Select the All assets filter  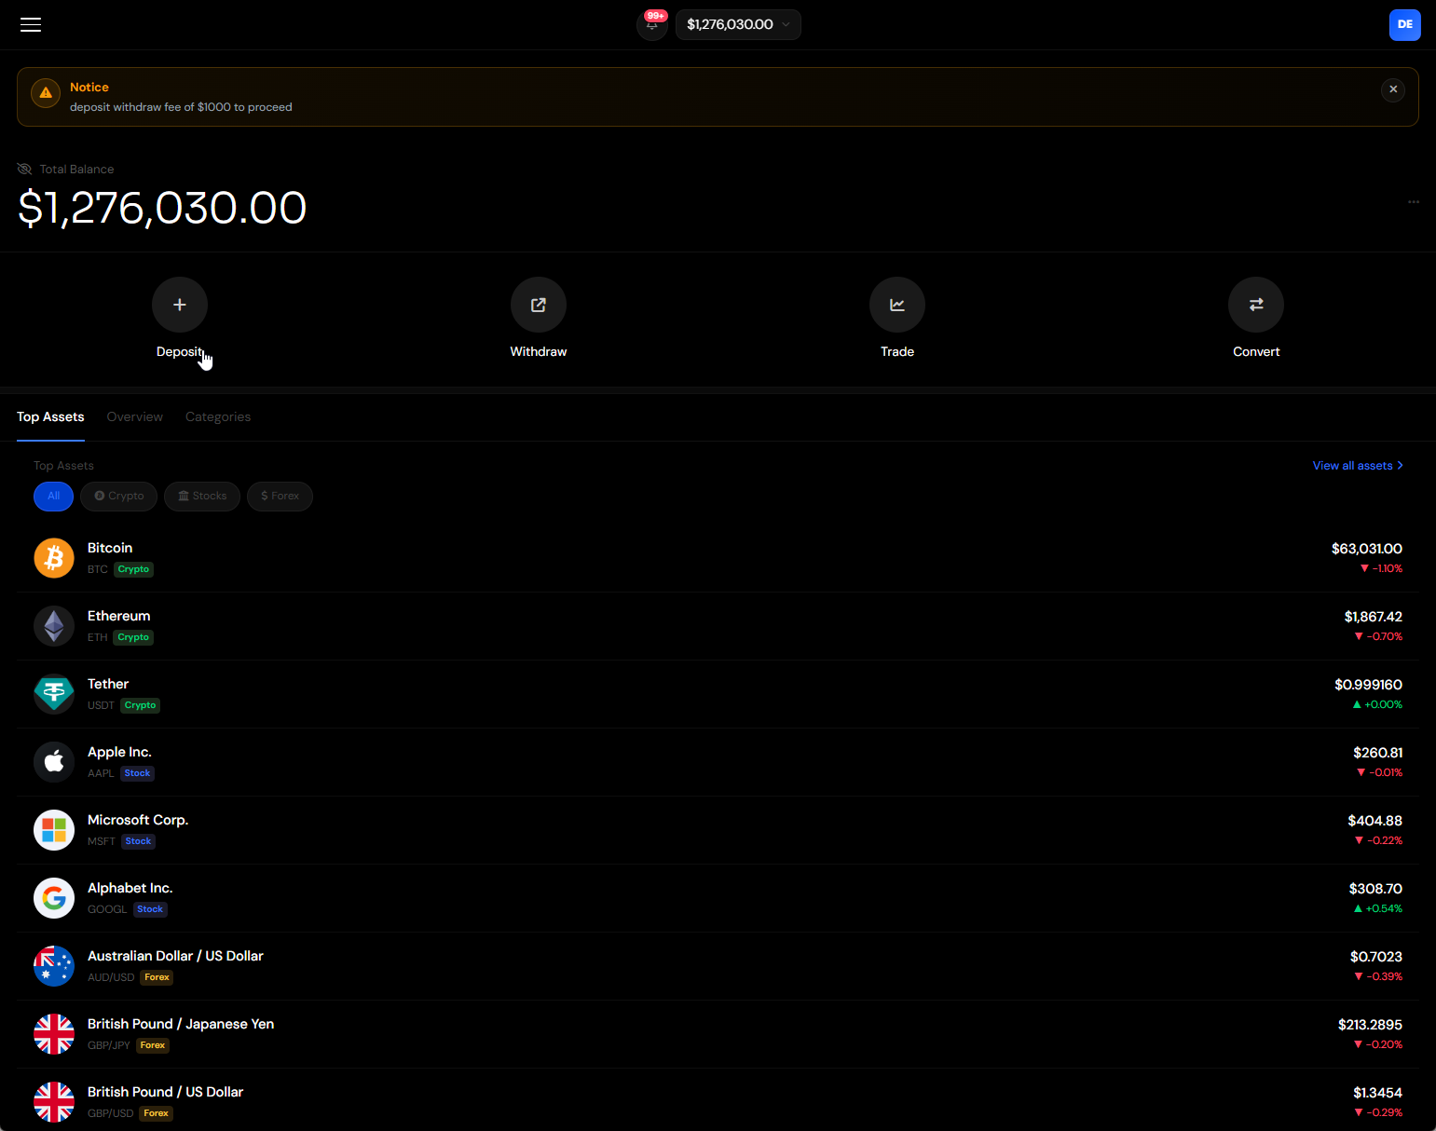(53, 496)
